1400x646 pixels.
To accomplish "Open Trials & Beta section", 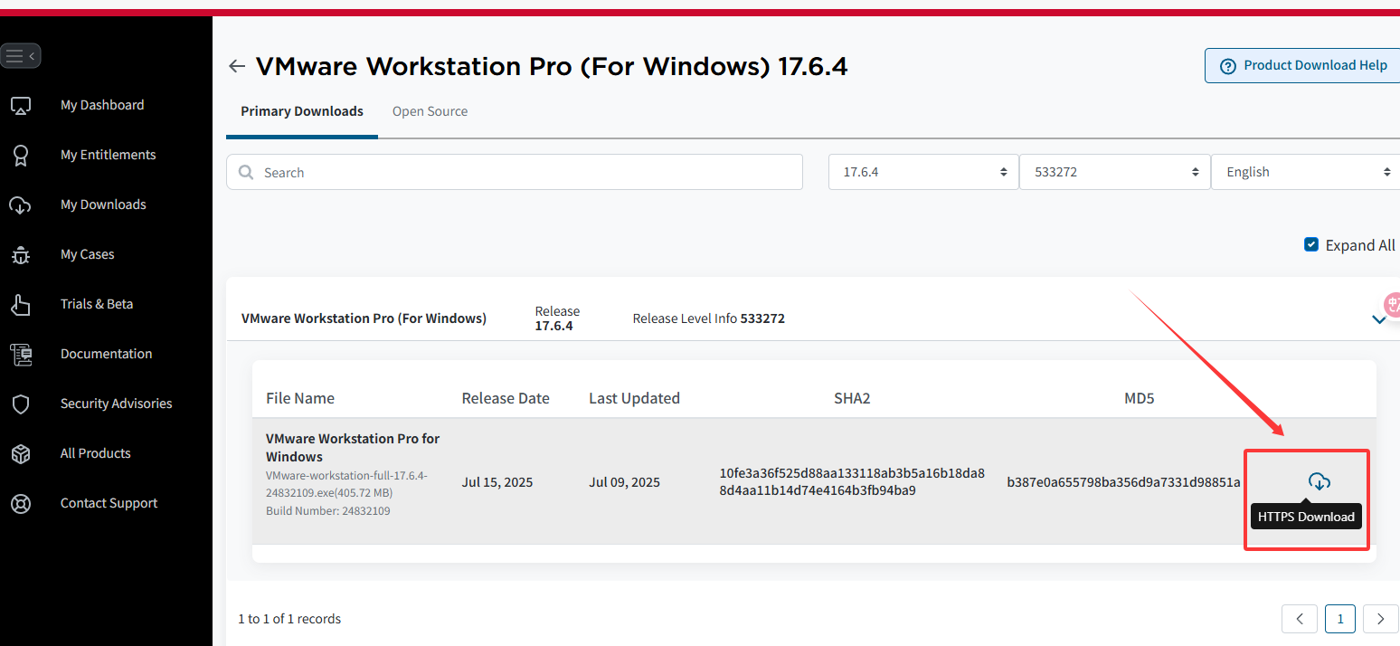I will [x=97, y=304].
